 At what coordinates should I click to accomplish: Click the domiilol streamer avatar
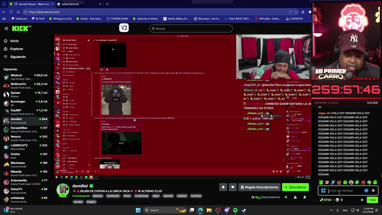pos(63,191)
